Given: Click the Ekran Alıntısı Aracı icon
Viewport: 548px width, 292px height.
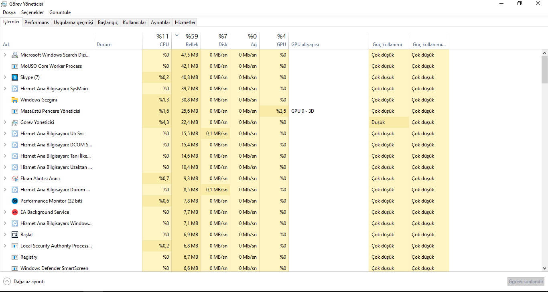Looking at the screenshot, I should pyautogui.click(x=15, y=178).
